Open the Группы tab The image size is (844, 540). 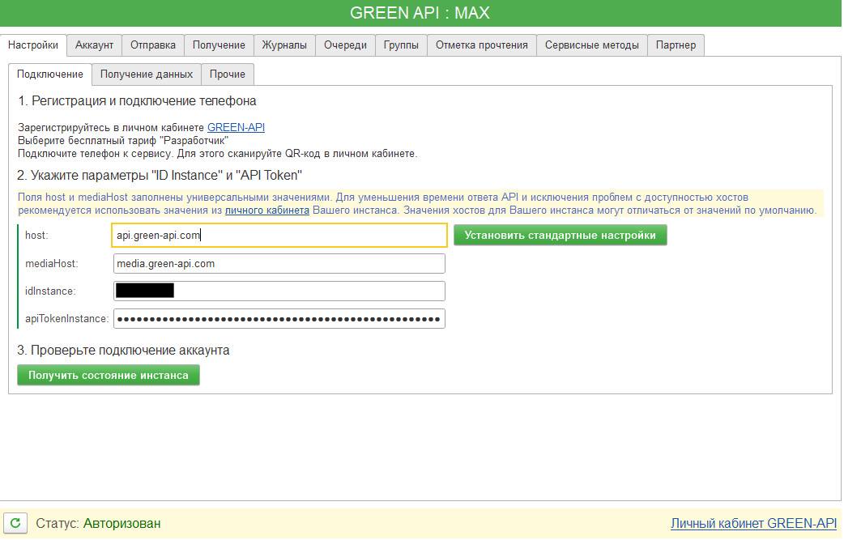[400, 45]
